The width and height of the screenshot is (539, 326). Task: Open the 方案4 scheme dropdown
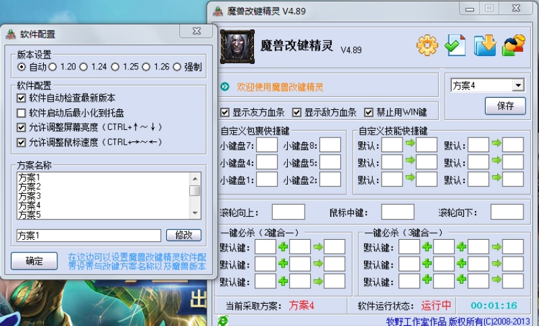click(x=517, y=85)
